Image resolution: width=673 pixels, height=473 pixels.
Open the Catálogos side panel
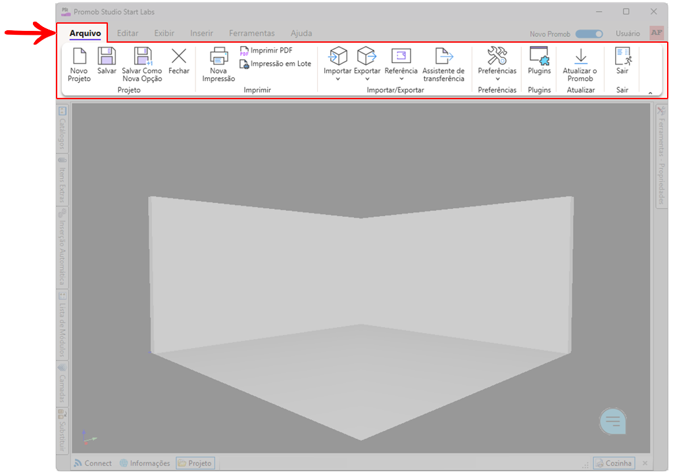coord(62,127)
